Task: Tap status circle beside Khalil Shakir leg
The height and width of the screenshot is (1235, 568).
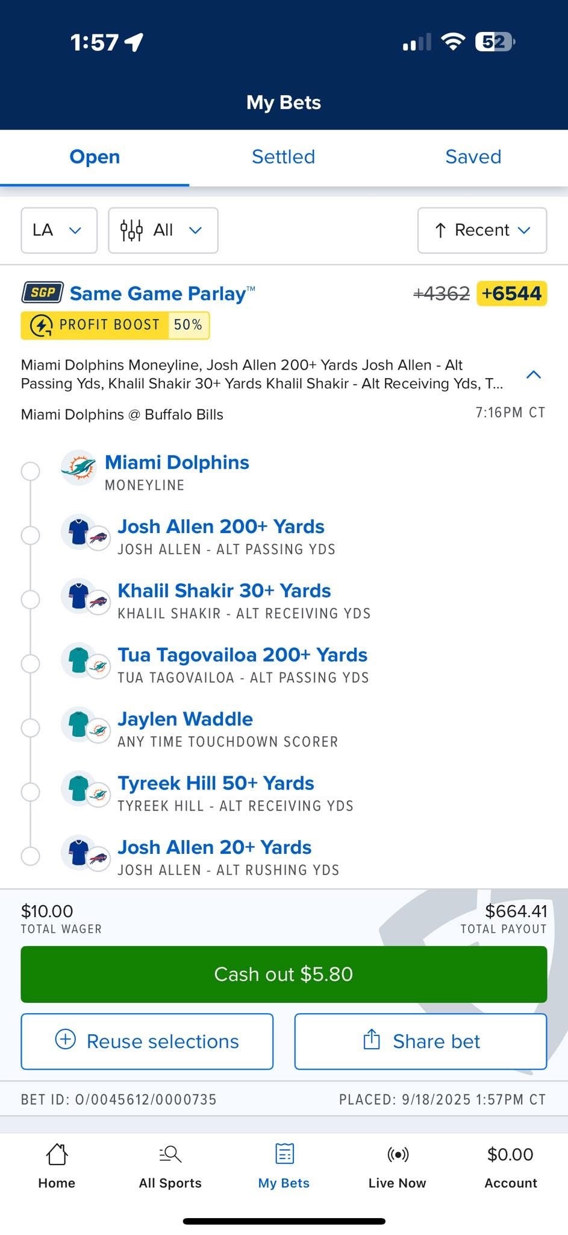Action: (x=30, y=599)
